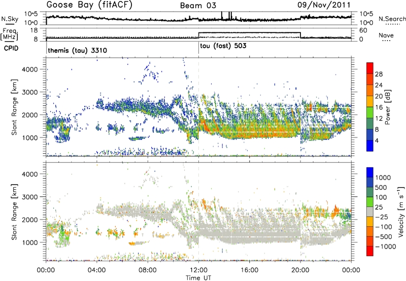This screenshot has height=281, width=406.
Task: Click the "20:00" time tick label
Action: tap(300, 270)
